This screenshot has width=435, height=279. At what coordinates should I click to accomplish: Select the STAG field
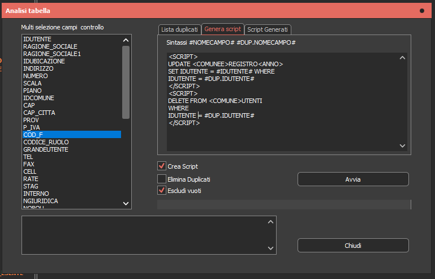click(72, 186)
